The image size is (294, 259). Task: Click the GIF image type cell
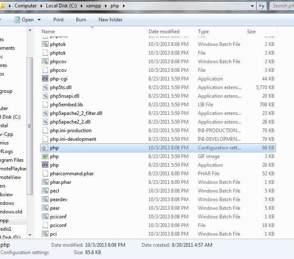click(209, 156)
